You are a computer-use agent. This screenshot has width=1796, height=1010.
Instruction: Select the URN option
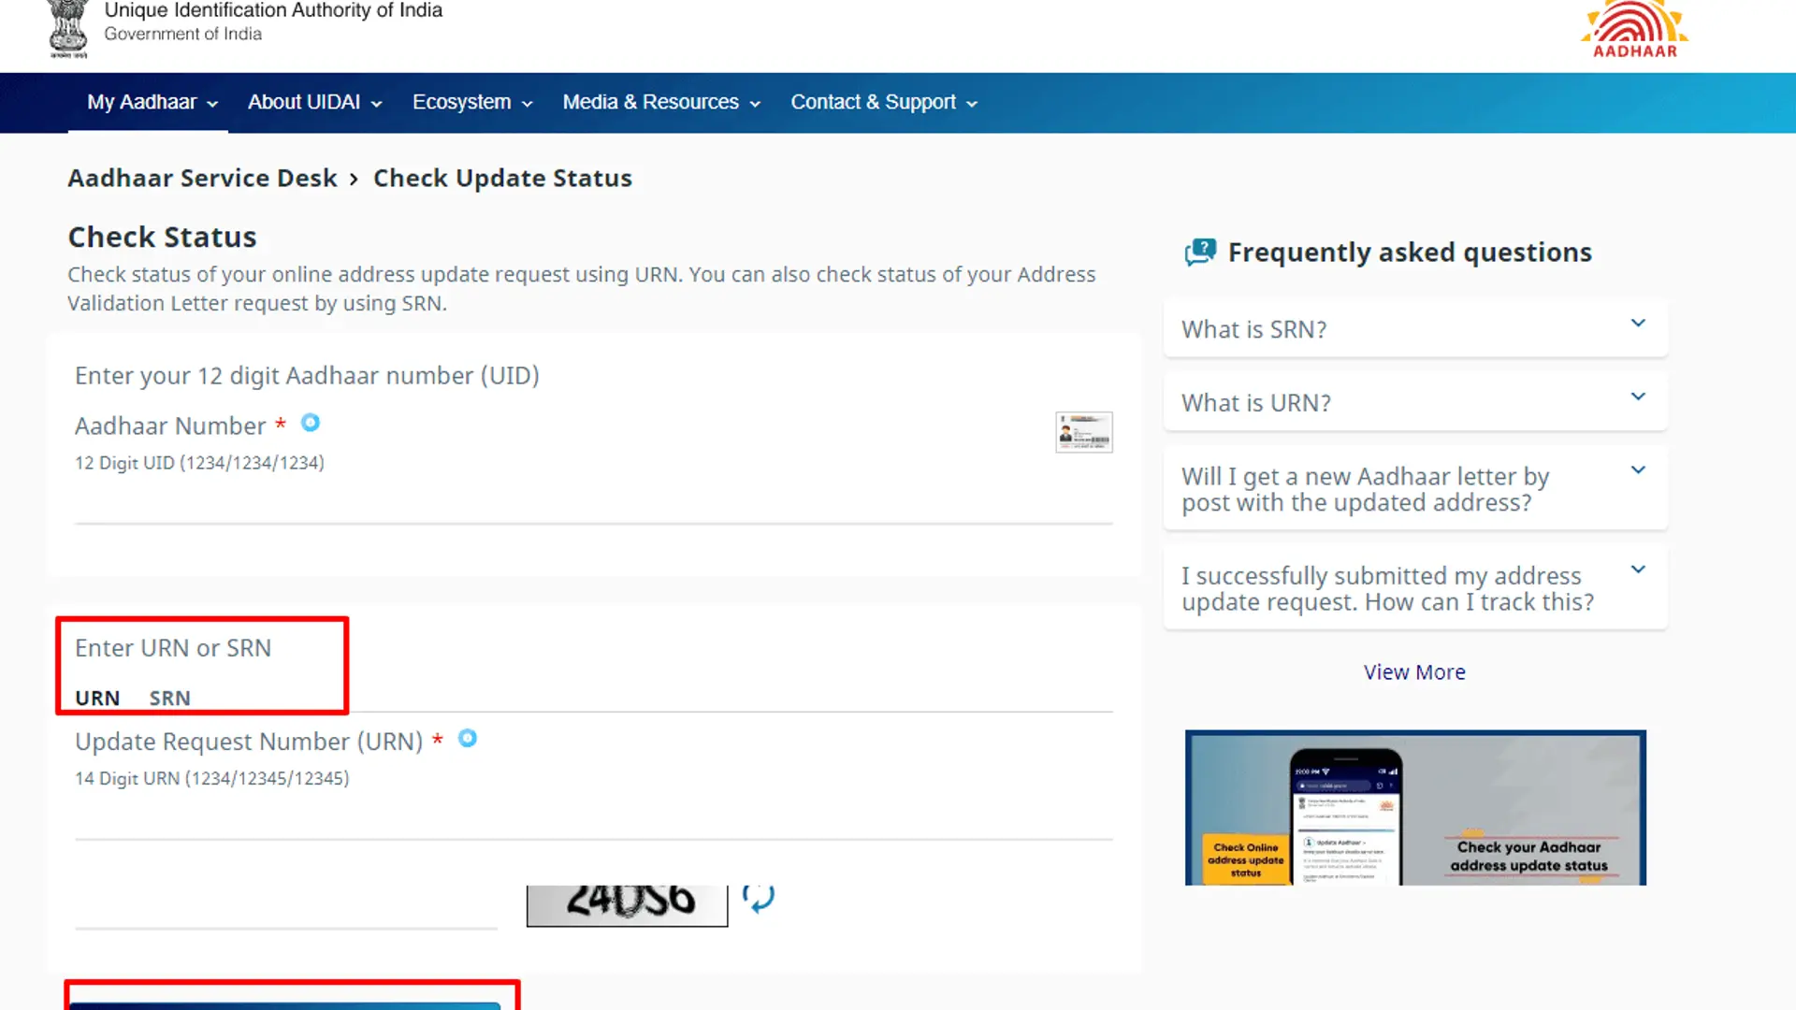click(x=96, y=697)
